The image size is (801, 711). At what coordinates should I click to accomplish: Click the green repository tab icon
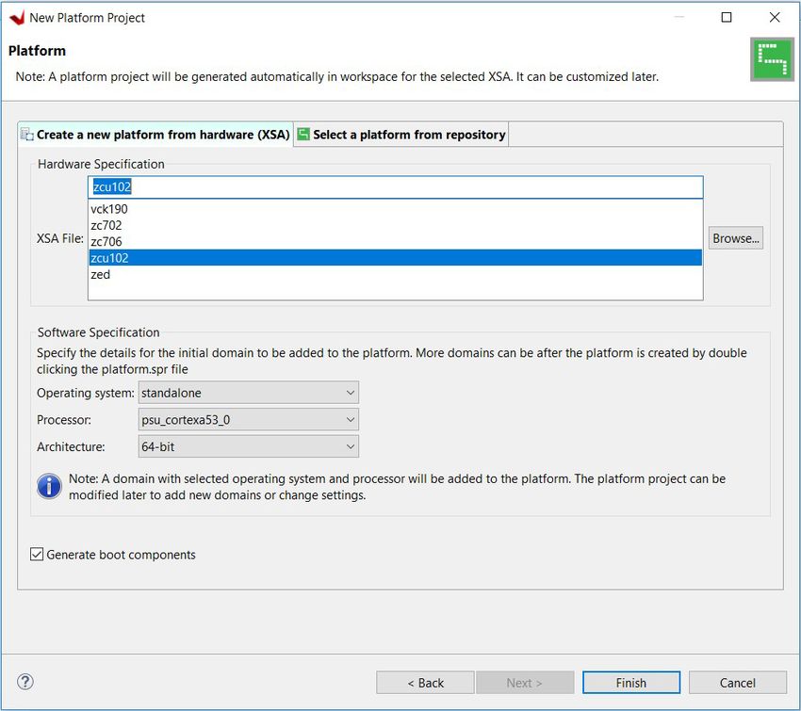click(x=303, y=135)
